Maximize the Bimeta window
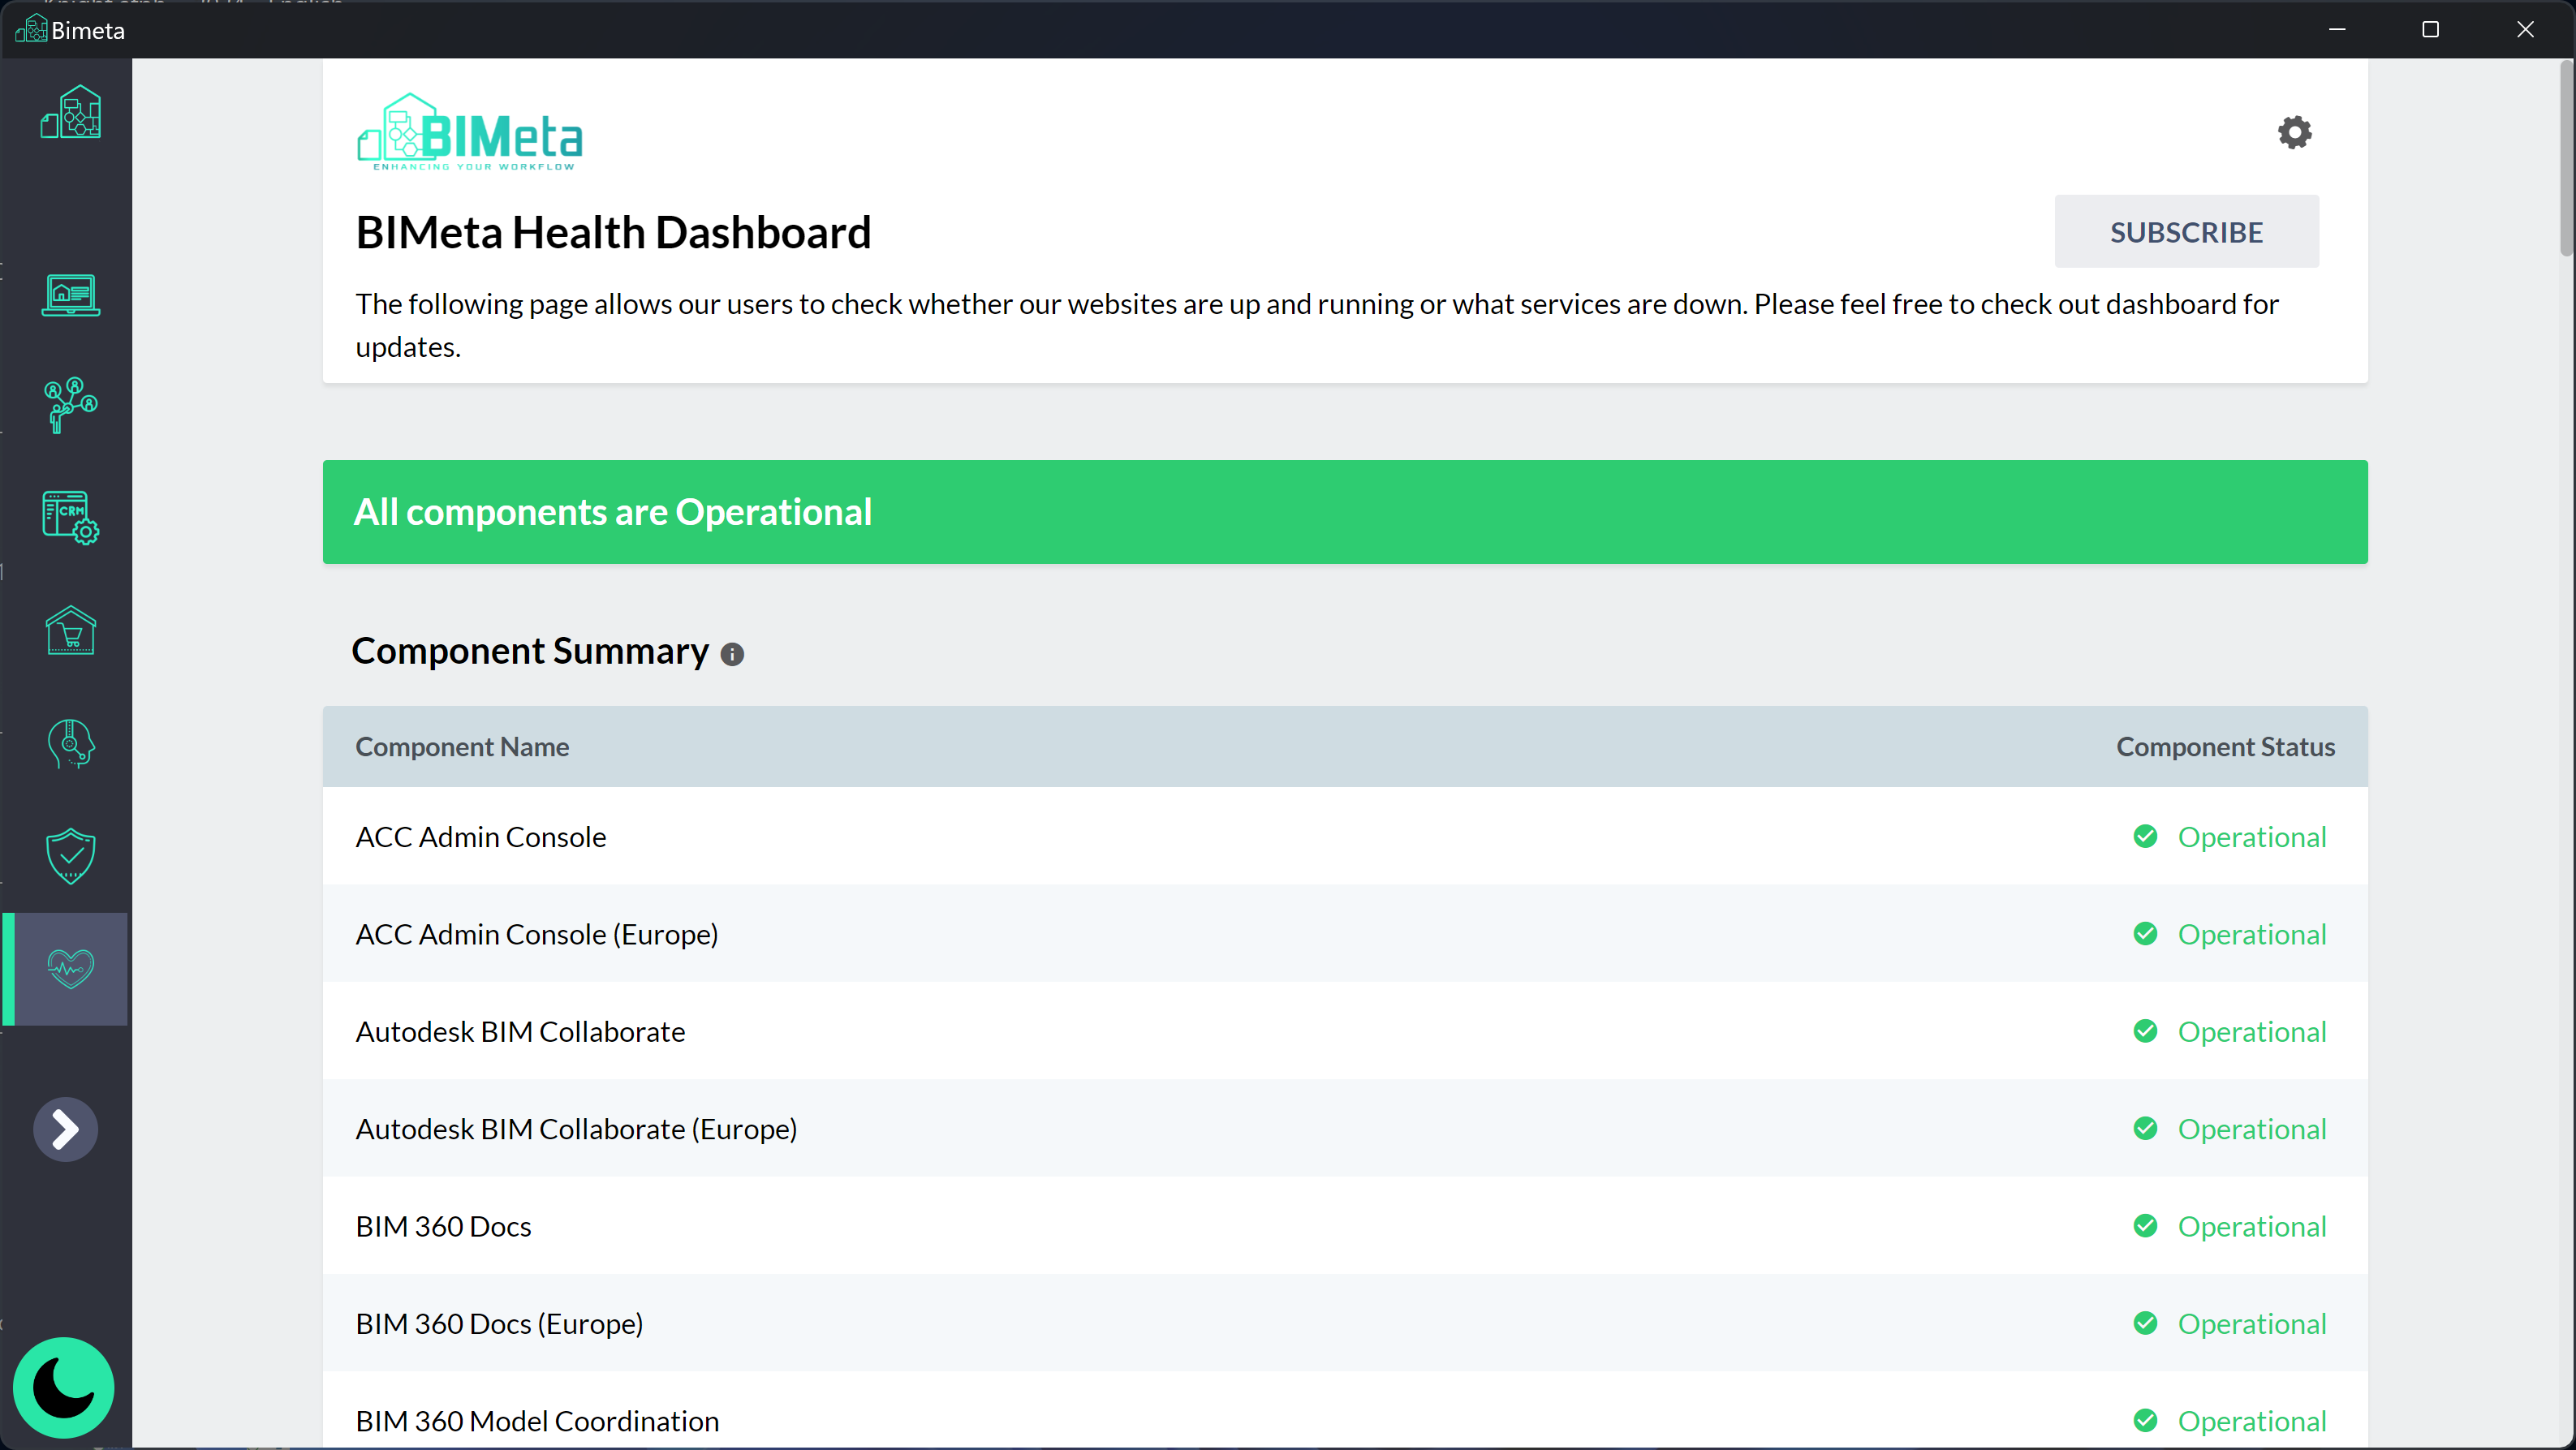Viewport: 2576px width, 1450px height. tap(2431, 29)
